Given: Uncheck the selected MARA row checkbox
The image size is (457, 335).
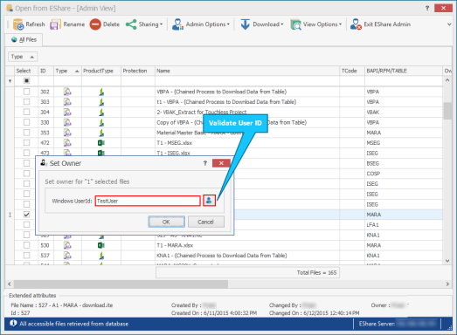Looking at the screenshot, I should pyautogui.click(x=26, y=215).
